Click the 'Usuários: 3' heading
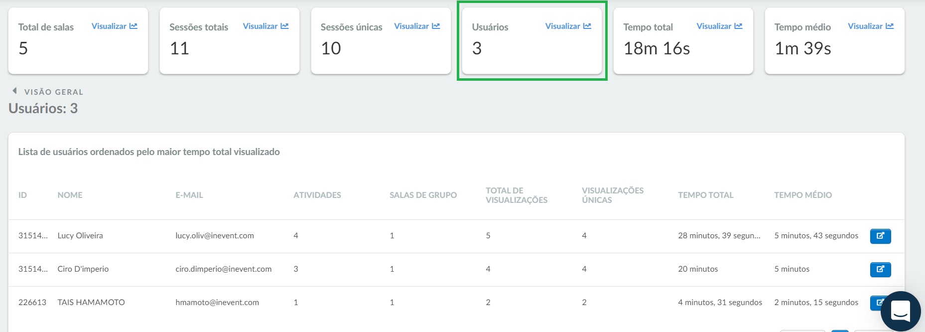The height and width of the screenshot is (332, 925). point(43,108)
